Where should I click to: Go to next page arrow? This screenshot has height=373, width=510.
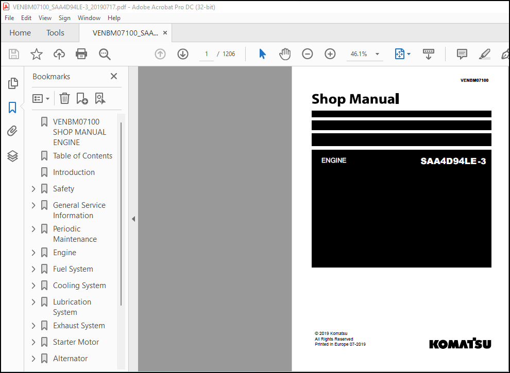tap(183, 54)
